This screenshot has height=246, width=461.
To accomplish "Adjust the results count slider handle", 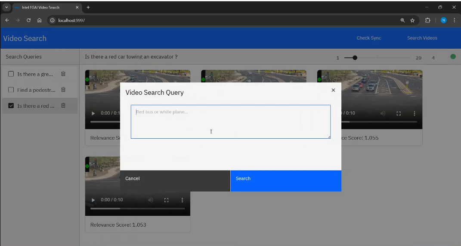I will point(355,58).
